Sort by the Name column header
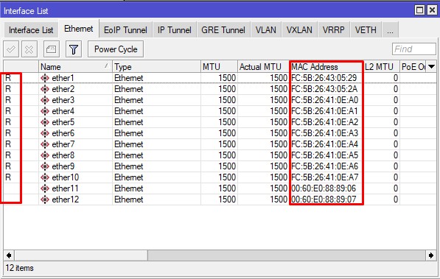This screenshot has height=279, width=440. pos(75,67)
